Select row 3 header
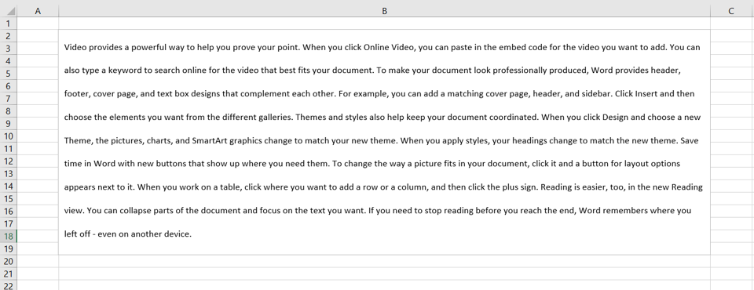 [8, 49]
